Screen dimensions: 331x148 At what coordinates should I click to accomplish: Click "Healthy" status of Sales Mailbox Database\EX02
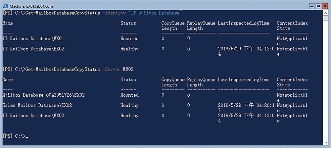click(x=129, y=105)
